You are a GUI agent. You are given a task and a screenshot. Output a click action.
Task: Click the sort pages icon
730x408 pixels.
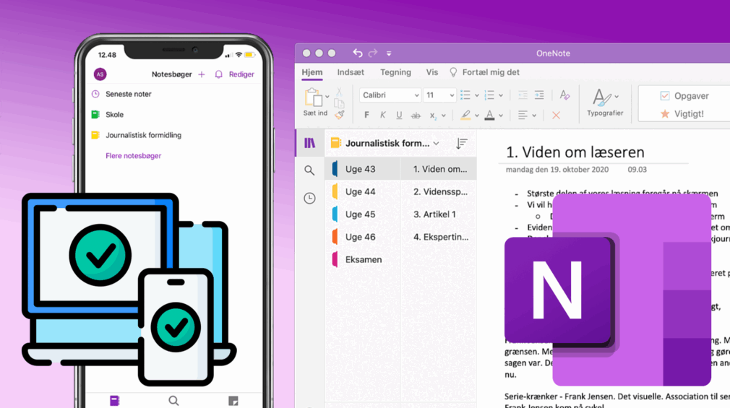coord(461,143)
